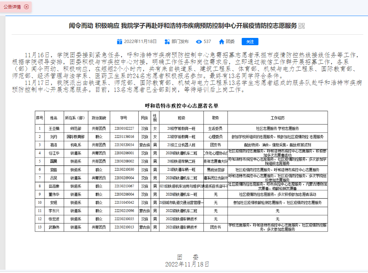368x273 pixels.
Task: Click student number 22130210013
Action: point(124,227)
